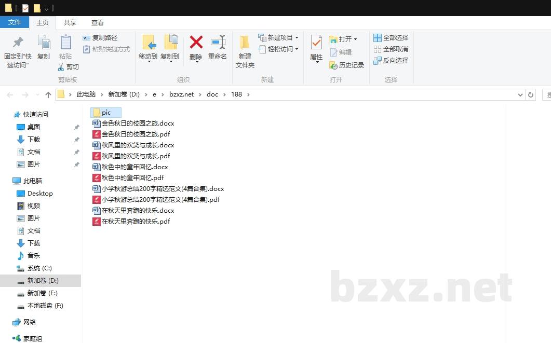Image resolution: width=551 pixels, height=343 pixels.
Task: Select the file 秋色中的童年回忆.docx
Action: point(135,167)
